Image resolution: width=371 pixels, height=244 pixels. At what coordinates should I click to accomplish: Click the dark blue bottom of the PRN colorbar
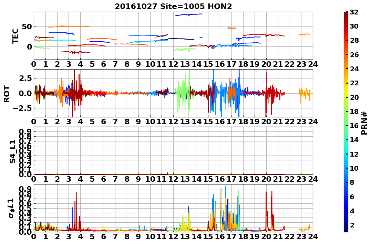[x=346, y=230]
